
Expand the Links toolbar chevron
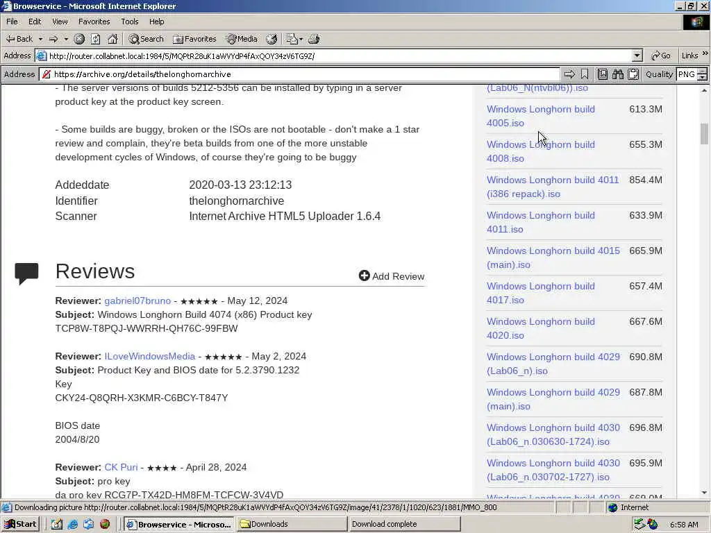[x=705, y=53]
